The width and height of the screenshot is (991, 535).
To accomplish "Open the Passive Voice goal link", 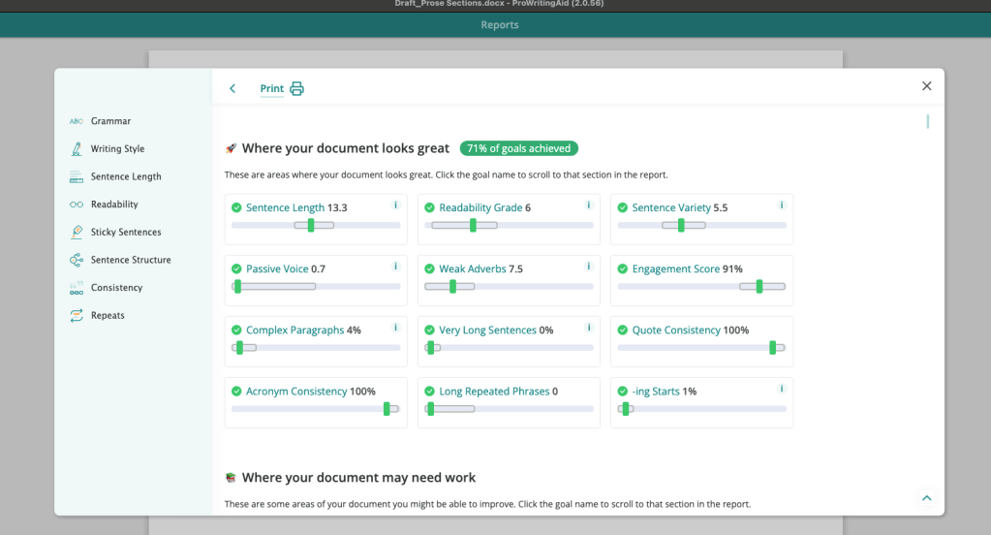I will point(277,269).
